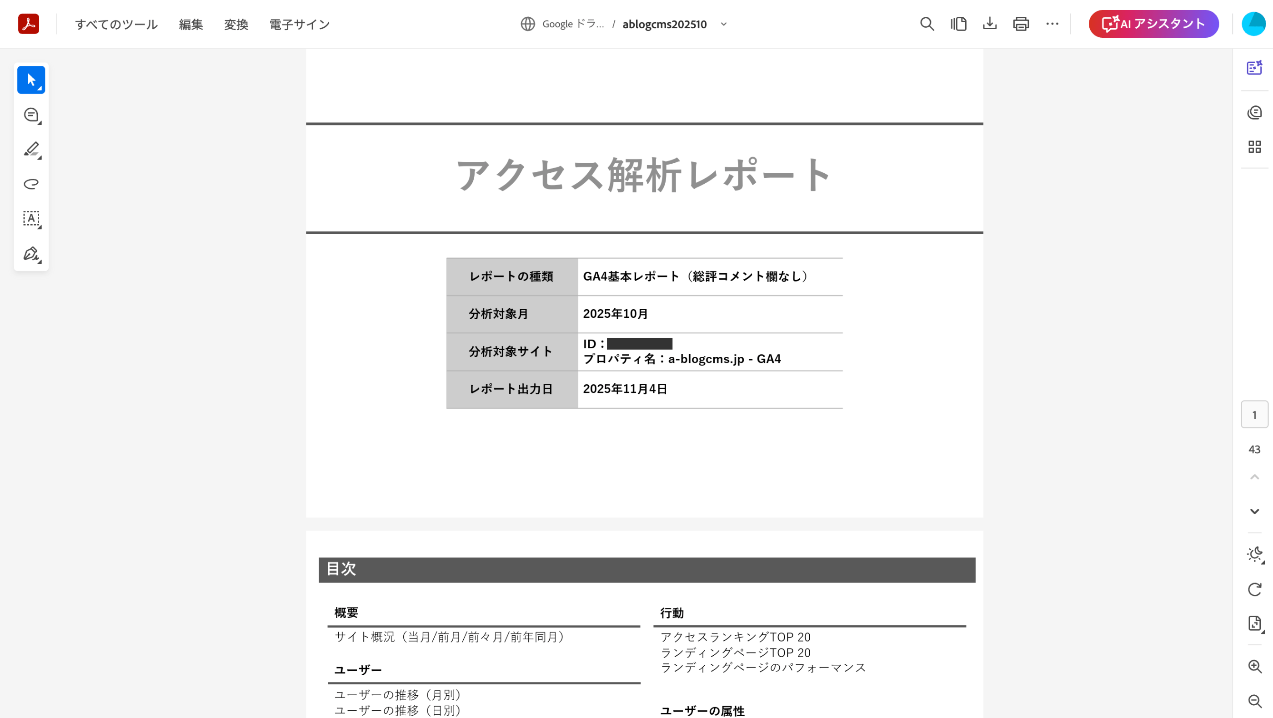
Task: Open すべてのツール menu
Action: [116, 24]
